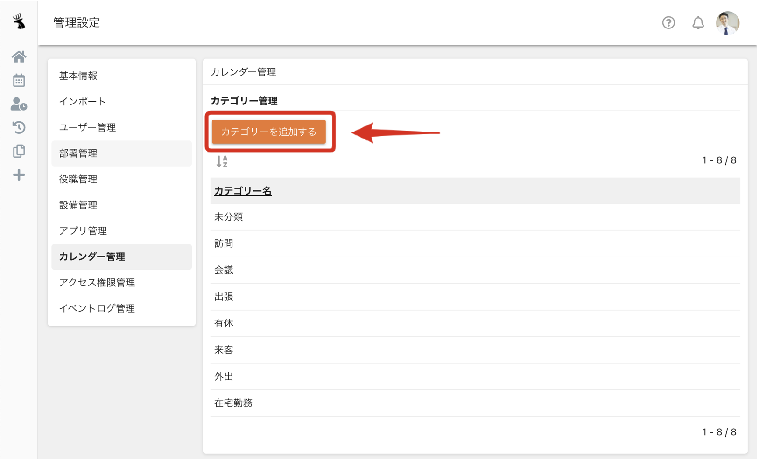Screen dimensions: 759x459
Task: Select ユーザー管理 in settings menu
Action: click(x=87, y=127)
